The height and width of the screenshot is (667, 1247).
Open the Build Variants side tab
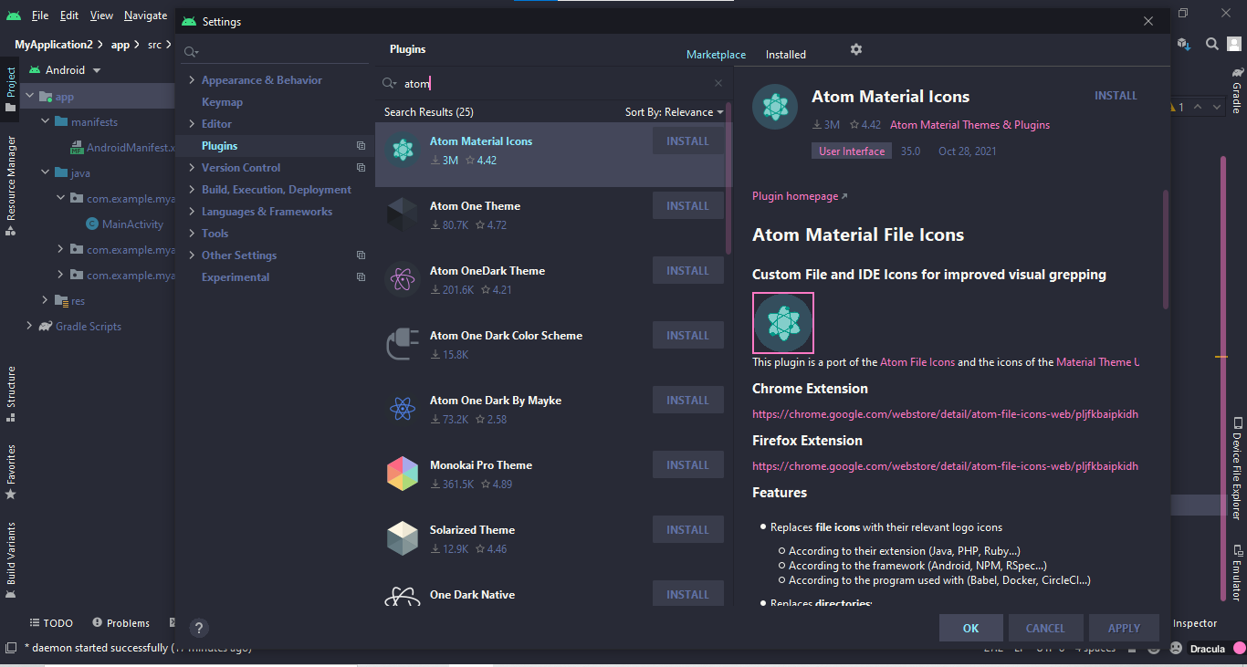(x=11, y=559)
